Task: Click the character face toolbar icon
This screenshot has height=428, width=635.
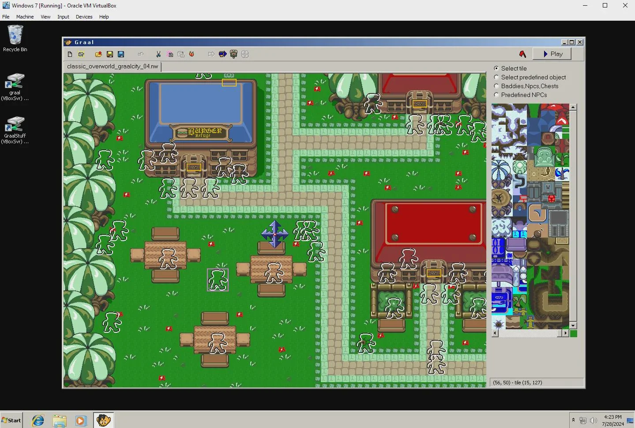Action: tap(234, 54)
